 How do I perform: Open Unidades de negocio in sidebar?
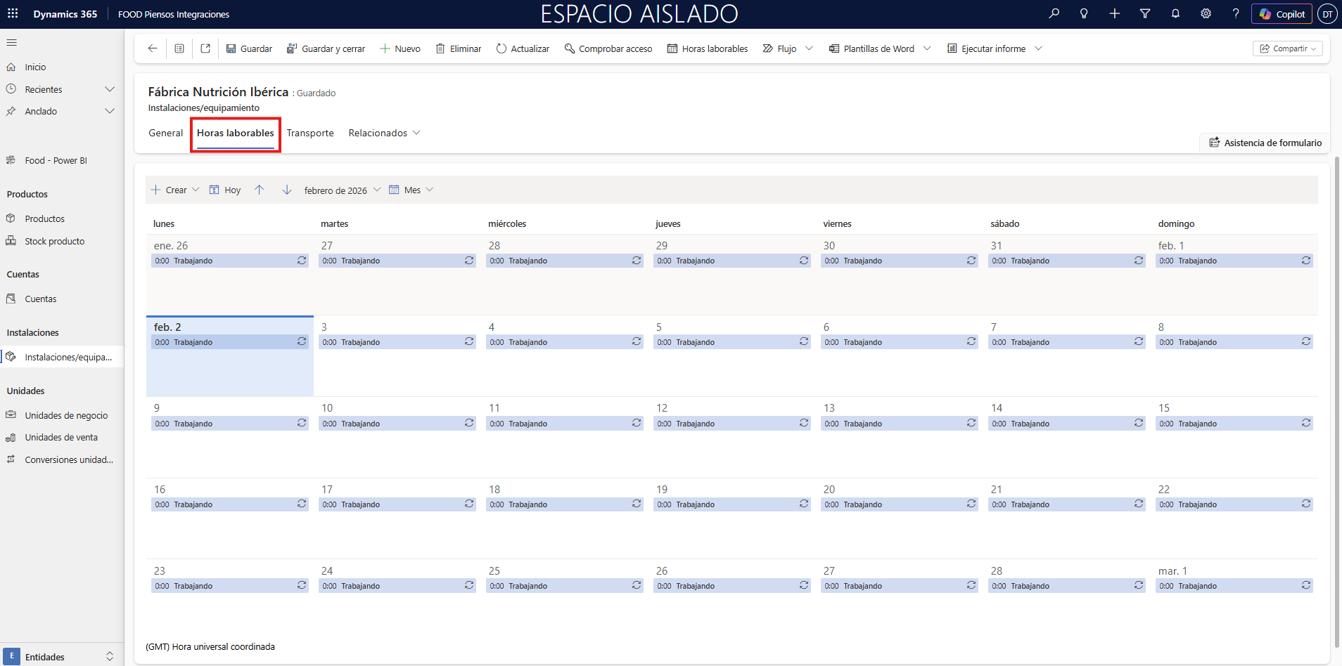click(x=66, y=415)
